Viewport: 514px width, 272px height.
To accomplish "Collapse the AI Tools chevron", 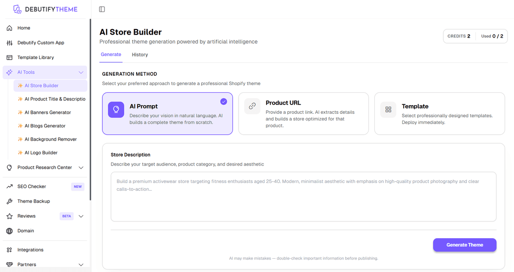I will coord(81,72).
